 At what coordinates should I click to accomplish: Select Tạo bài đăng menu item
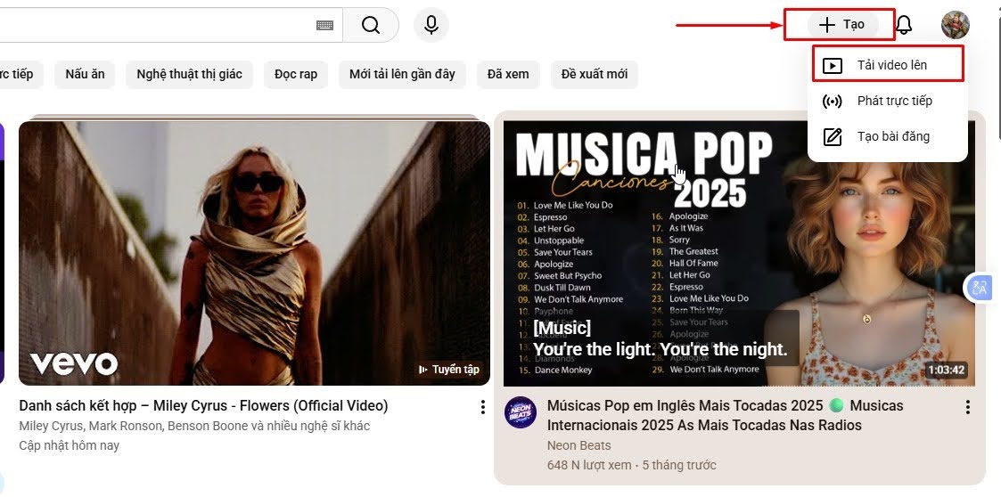tap(888, 136)
